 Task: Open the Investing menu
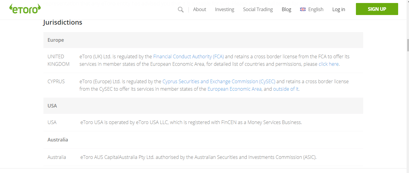[224, 9]
